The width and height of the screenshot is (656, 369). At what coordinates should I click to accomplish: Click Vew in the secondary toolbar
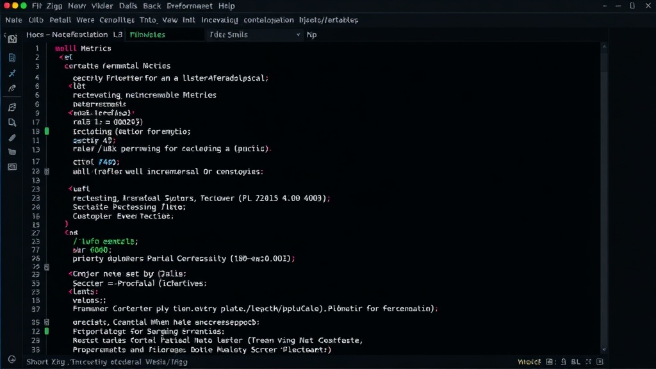click(x=170, y=20)
